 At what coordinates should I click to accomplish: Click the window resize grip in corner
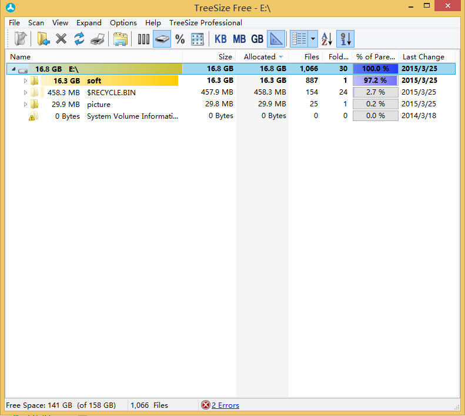click(x=457, y=407)
